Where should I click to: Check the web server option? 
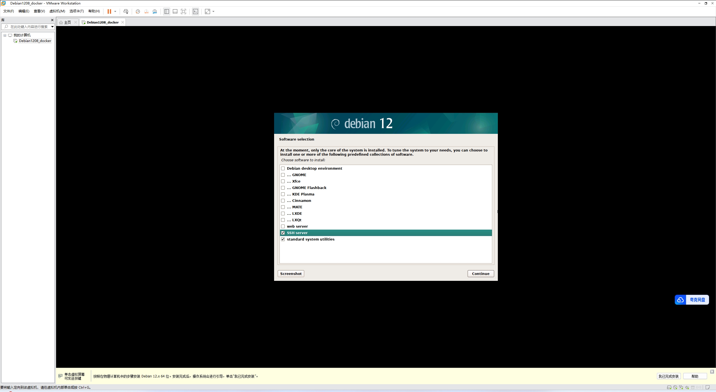(x=283, y=227)
